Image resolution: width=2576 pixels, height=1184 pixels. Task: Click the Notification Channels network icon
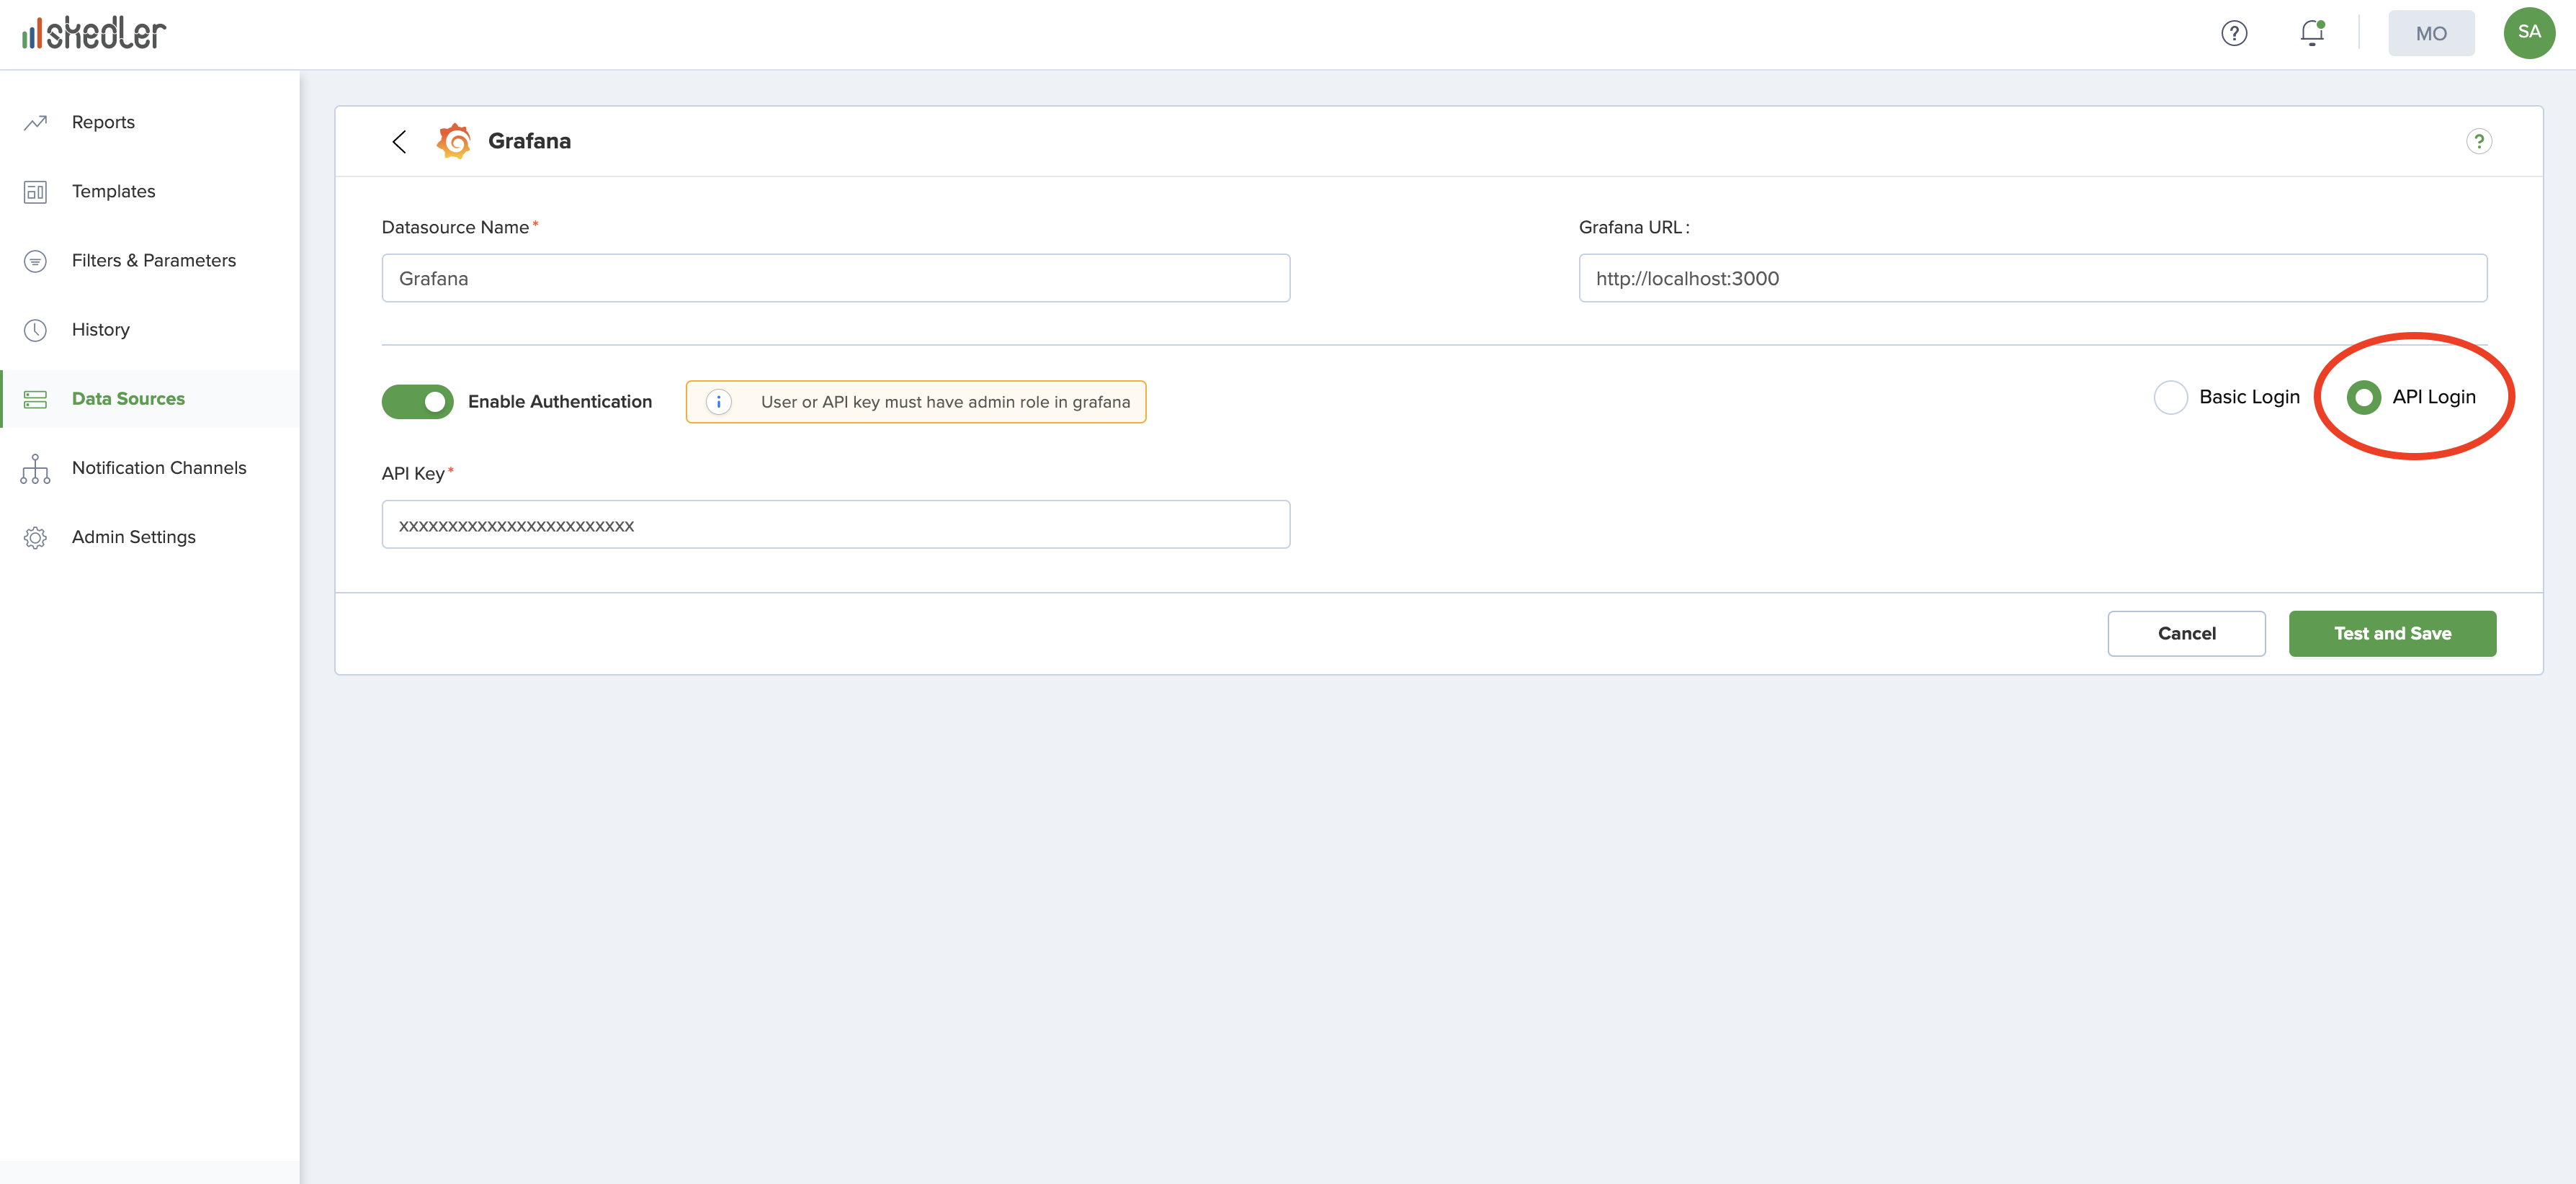point(35,468)
